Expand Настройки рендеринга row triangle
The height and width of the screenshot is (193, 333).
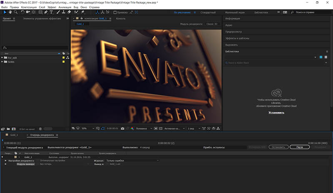pyautogui.click(x=6, y=161)
